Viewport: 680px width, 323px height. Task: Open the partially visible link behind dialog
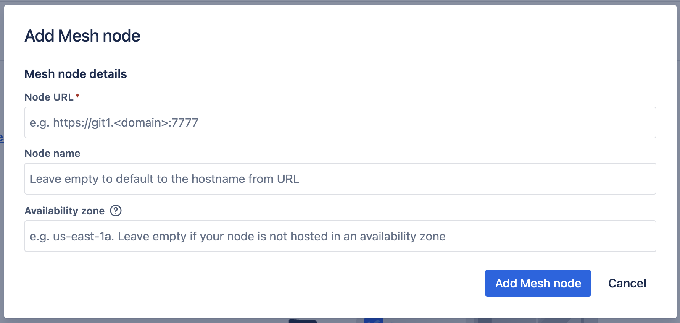pos(2,138)
